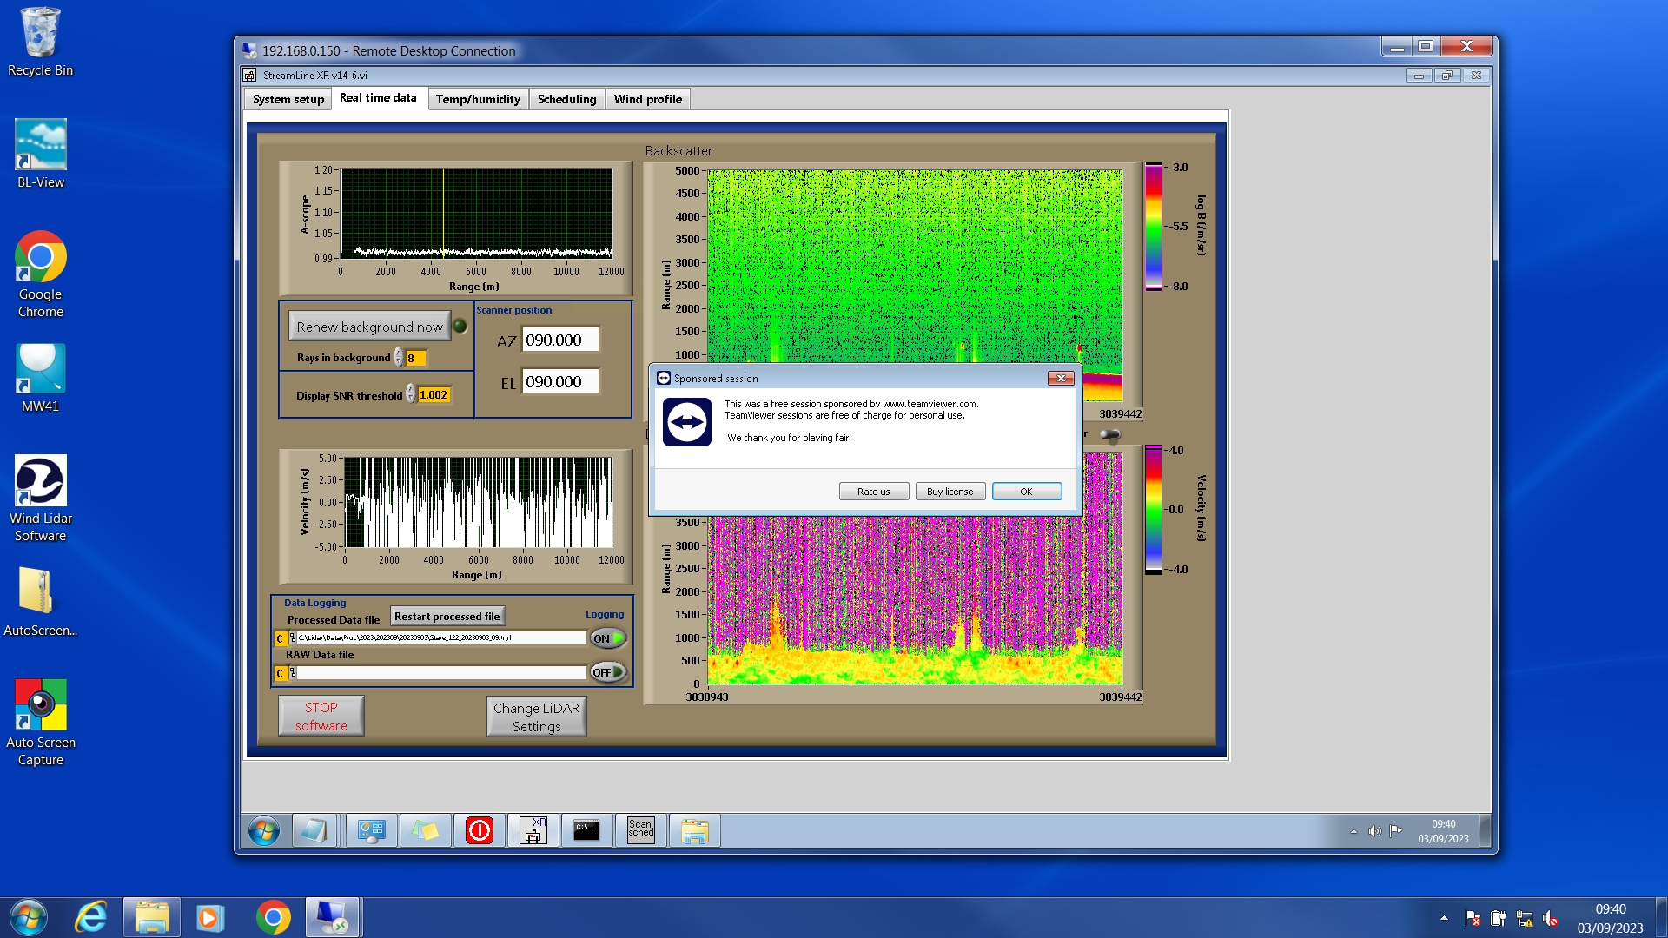
Task: Open the Temp/humidity tab
Action: tap(478, 99)
